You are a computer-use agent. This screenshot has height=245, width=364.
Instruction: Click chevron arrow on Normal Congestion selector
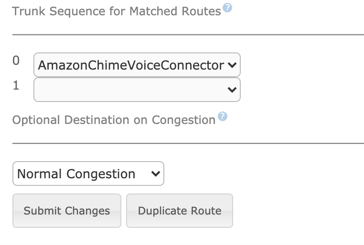point(156,174)
